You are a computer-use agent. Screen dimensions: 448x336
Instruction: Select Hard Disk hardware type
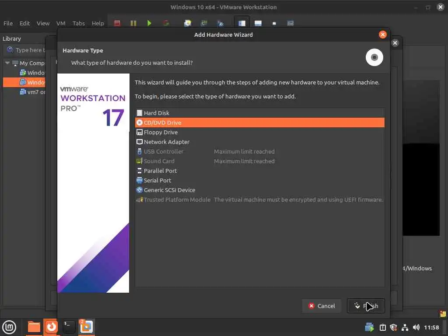tap(259, 113)
